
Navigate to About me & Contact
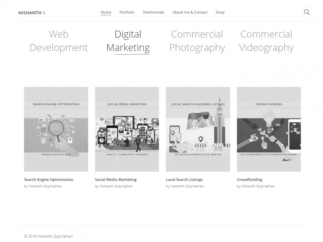(190, 12)
